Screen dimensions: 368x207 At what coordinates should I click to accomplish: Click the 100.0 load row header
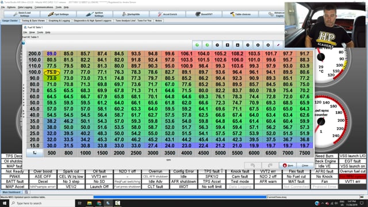pyautogui.click(x=34, y=72)
